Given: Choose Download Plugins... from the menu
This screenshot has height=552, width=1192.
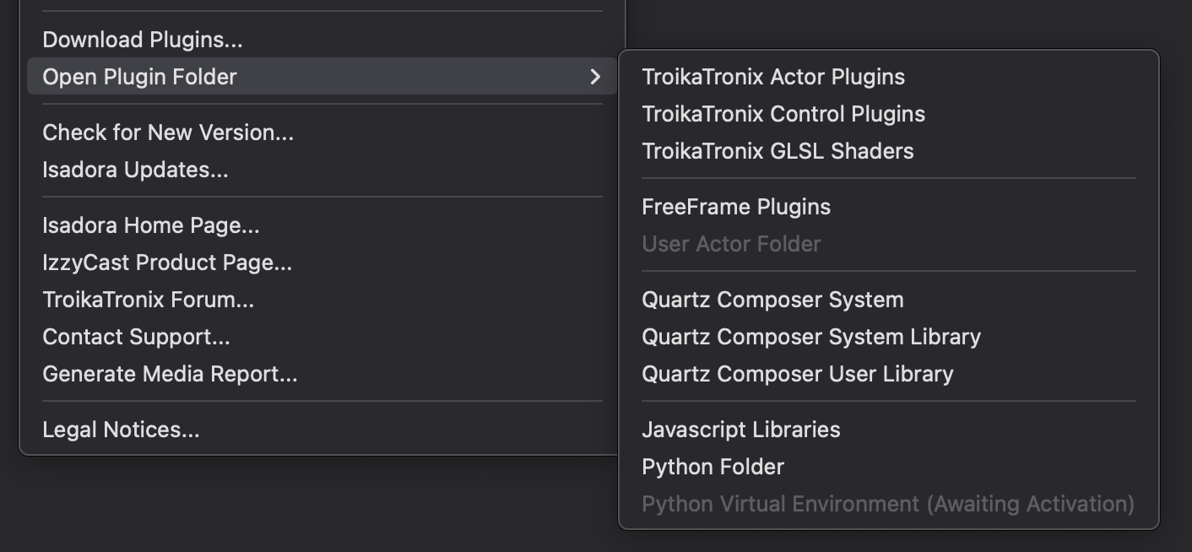Looking at the screenshot, I should click(x=143, y=40).
